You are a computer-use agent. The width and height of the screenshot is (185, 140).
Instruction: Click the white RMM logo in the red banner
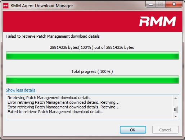coord(158,22)
